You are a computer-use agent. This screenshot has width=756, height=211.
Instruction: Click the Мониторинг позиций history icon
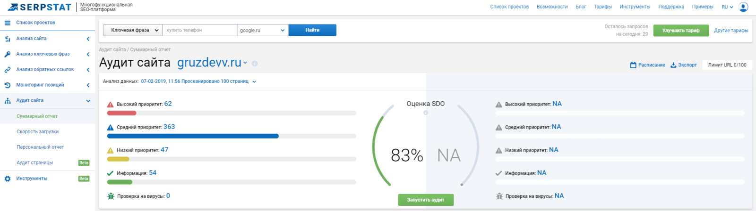coord(8,85)
